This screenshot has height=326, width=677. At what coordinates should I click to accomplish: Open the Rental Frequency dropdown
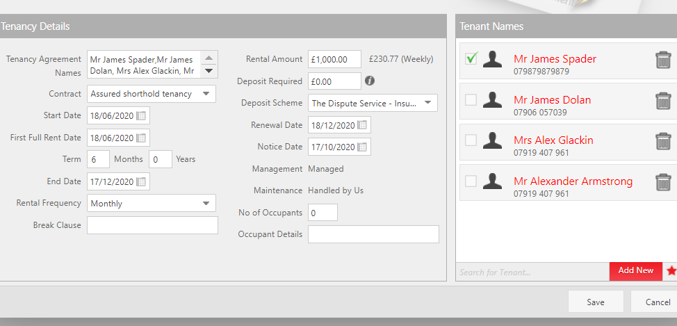pyautogui.click(x=151, y=204)
